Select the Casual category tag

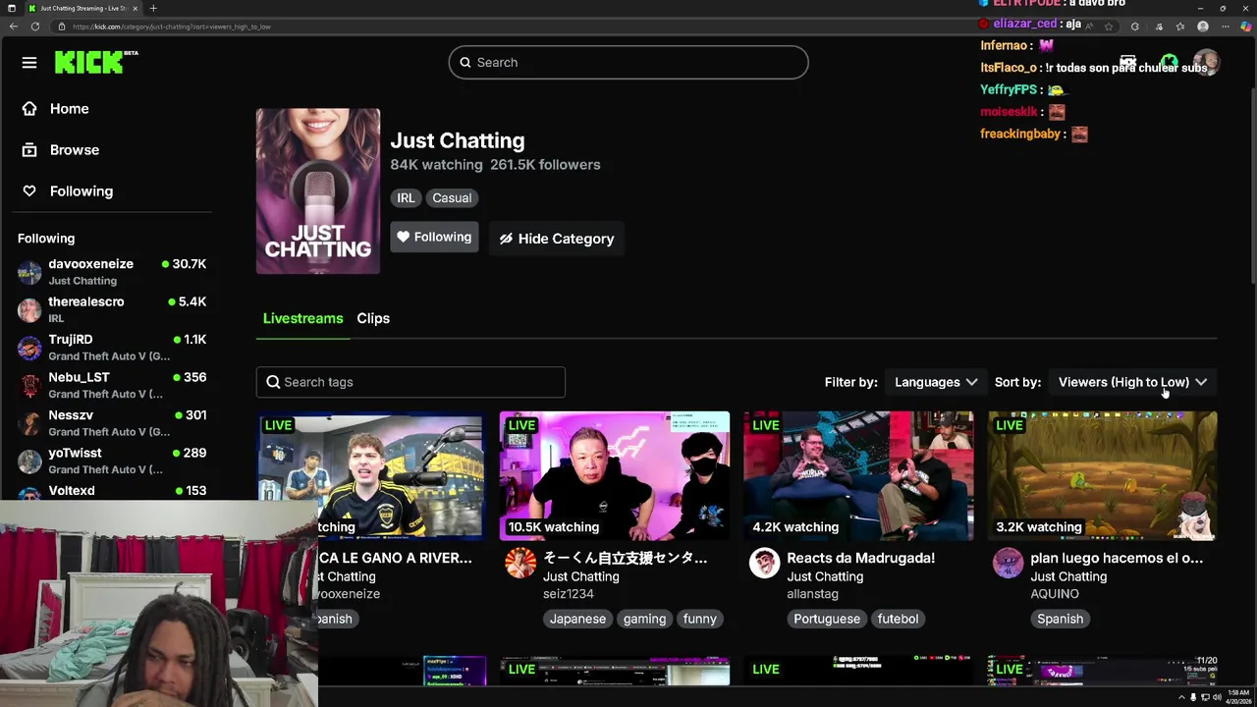[452, 198]
